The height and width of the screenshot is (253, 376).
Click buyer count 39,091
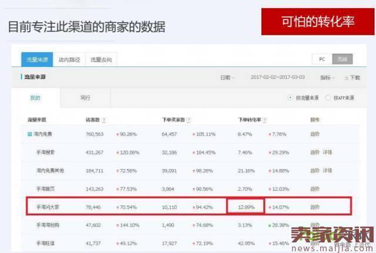169,171
